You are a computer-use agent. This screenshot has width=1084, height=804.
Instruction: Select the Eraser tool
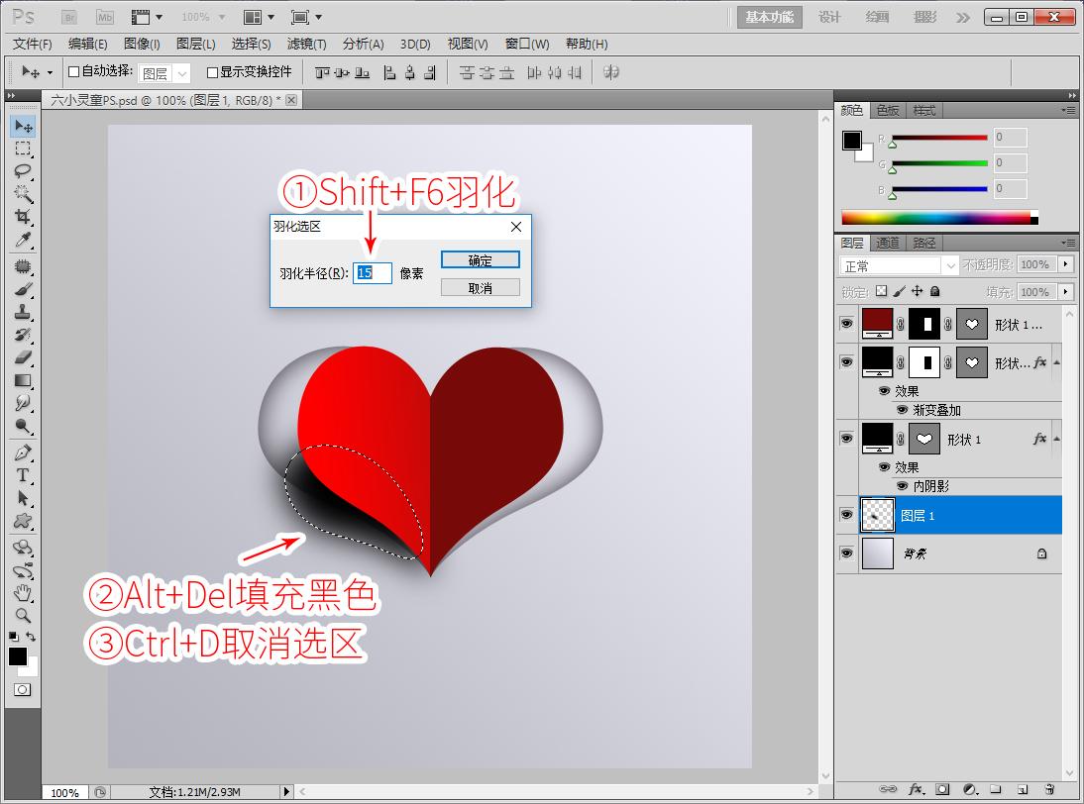23,357
